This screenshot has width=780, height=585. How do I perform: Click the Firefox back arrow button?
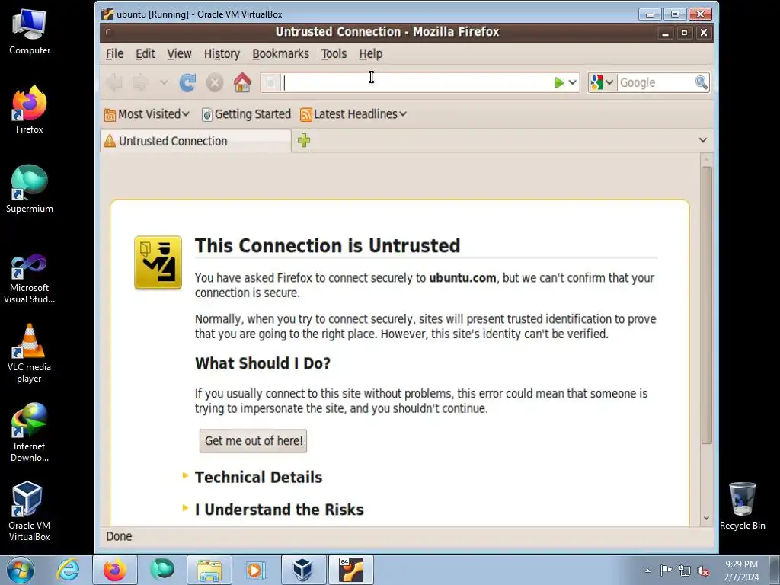point(114,82)
